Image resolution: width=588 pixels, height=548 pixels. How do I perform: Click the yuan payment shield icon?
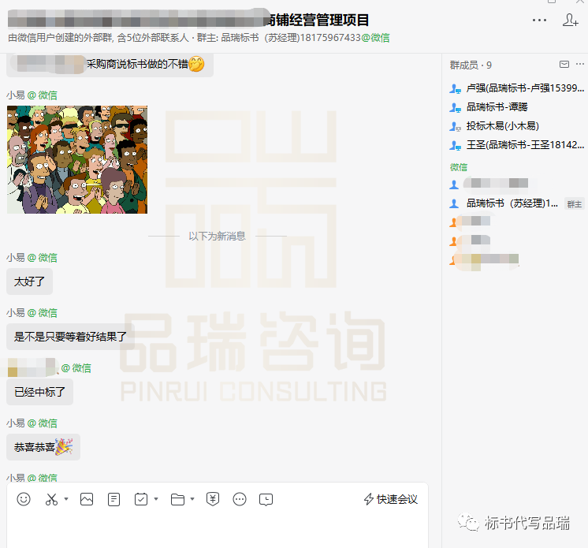tap(213, 499)
